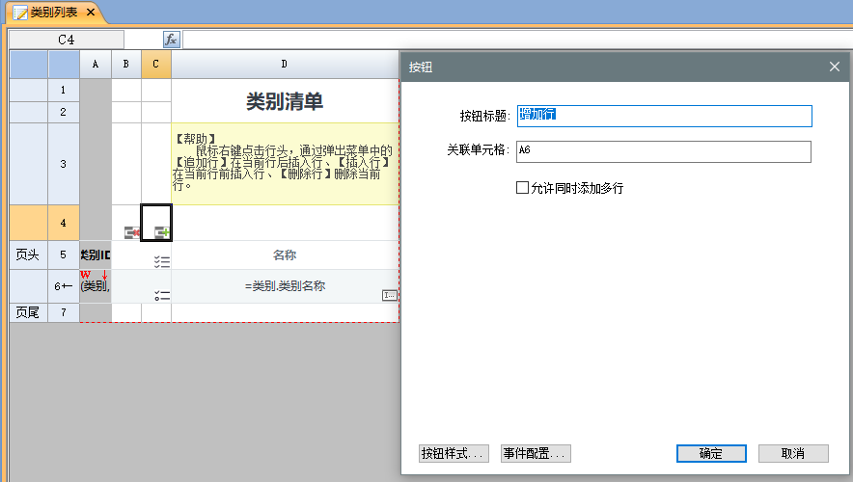
Task: Close the 按钮 dialog window
Action: (835, 67)
